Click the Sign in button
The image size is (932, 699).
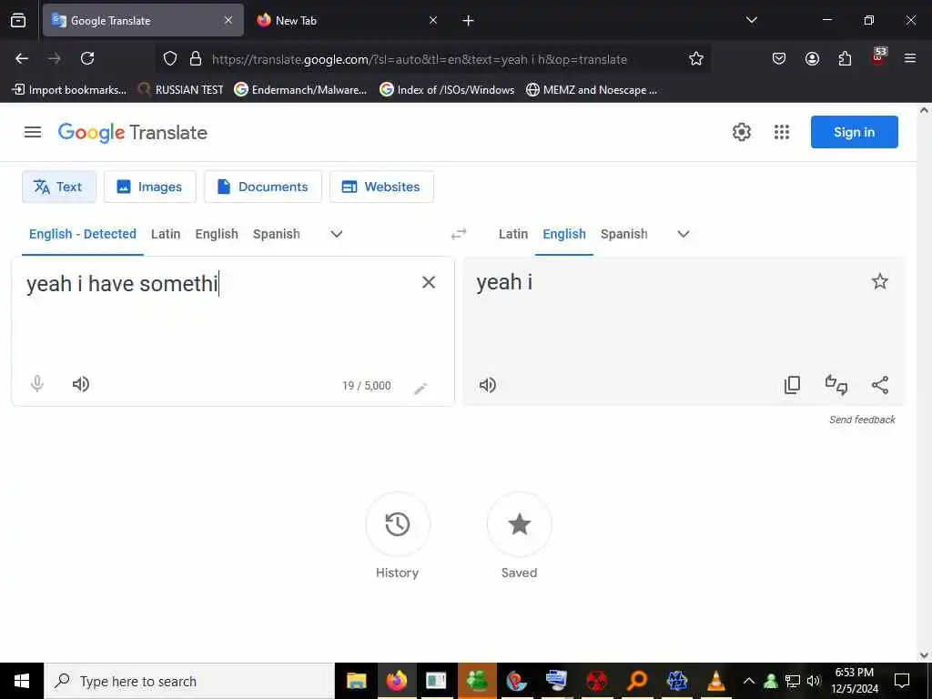pos(854,132)
